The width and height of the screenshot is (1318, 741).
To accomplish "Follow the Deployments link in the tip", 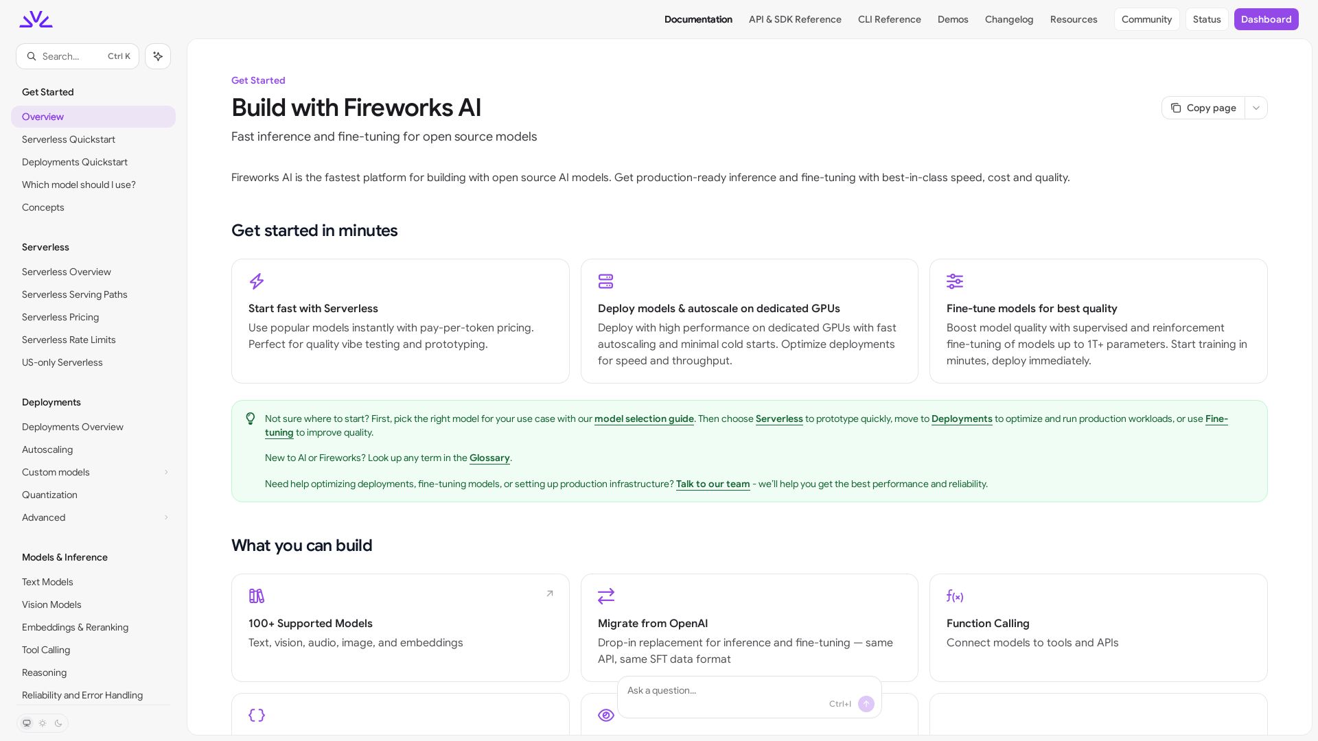I will coord(962,419).
